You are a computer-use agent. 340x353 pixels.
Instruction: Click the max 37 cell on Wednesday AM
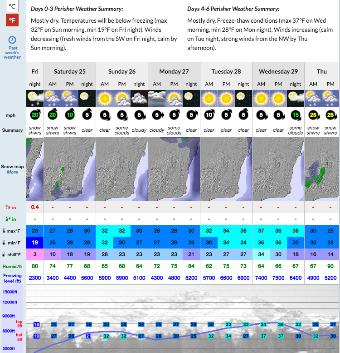[x=261, y=231]
